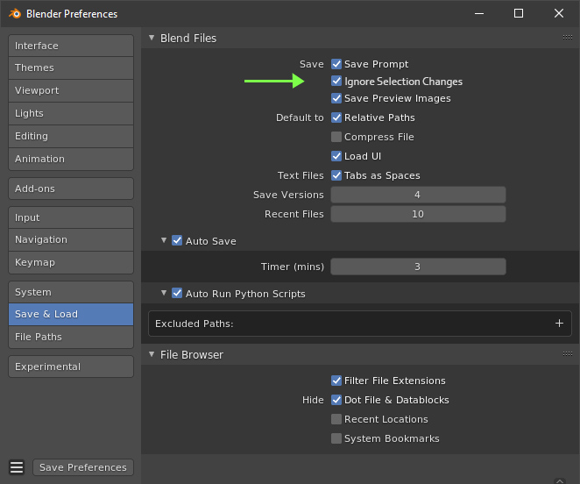This screenshot has width=580, height=484.
Task: Open the Interface preferences tab
Action: tap(71, 46)
